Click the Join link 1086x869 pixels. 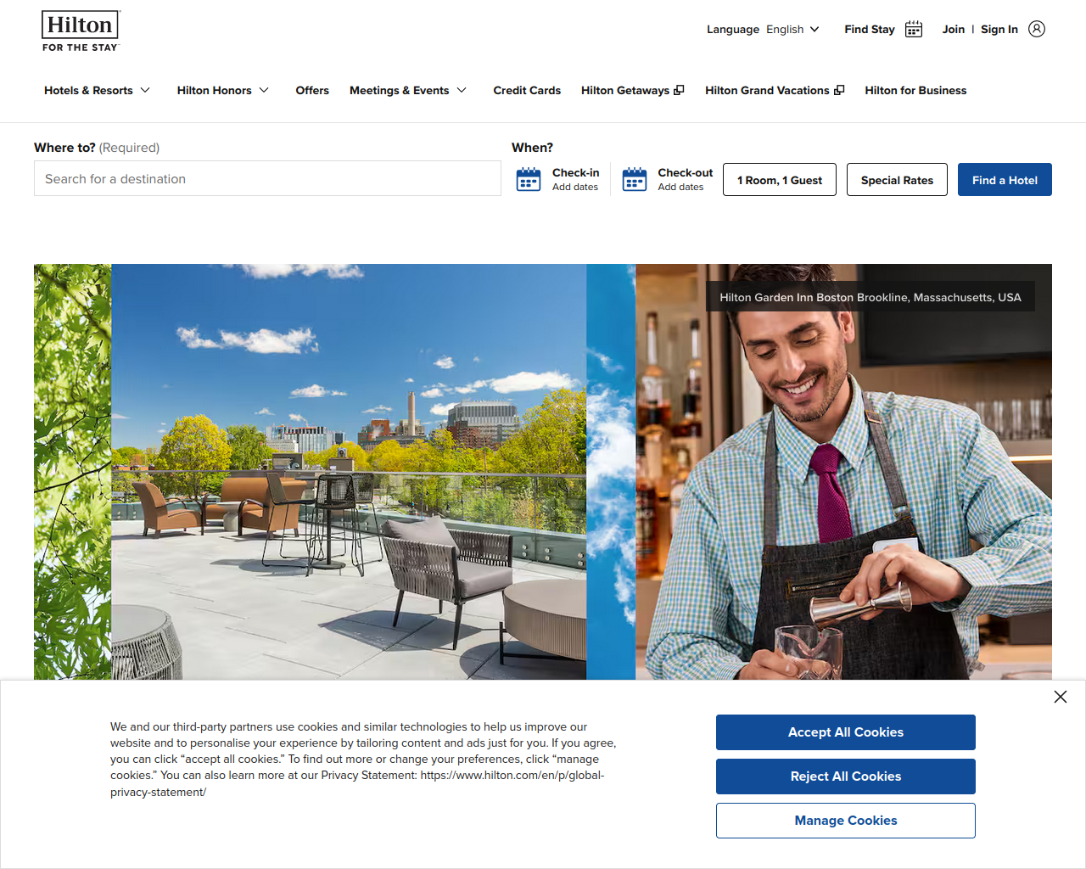(953, 29)
